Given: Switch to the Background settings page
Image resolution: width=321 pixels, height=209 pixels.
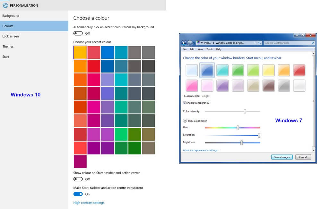Looking at the screenshot, I should point(34,16).
